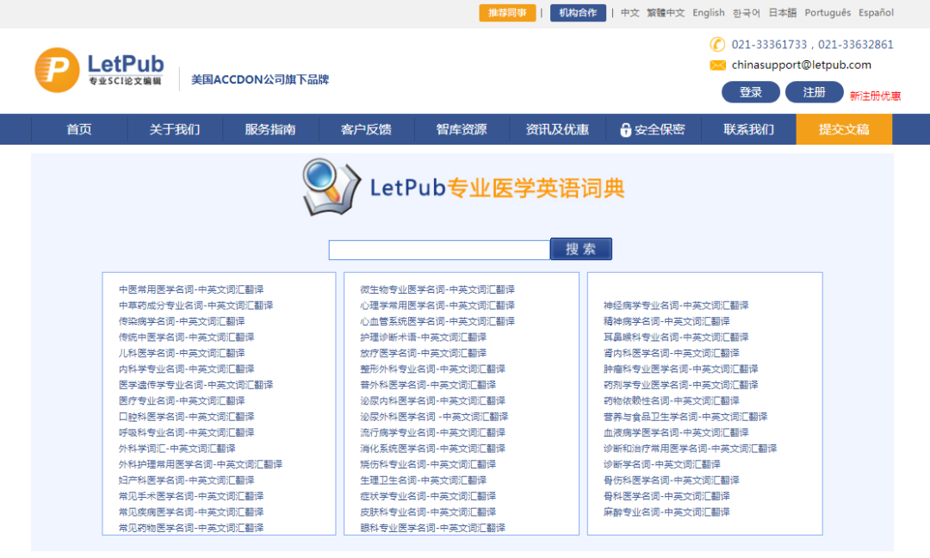Open 口腔科医学名词 vocabulary link

(x=186, y=417)
